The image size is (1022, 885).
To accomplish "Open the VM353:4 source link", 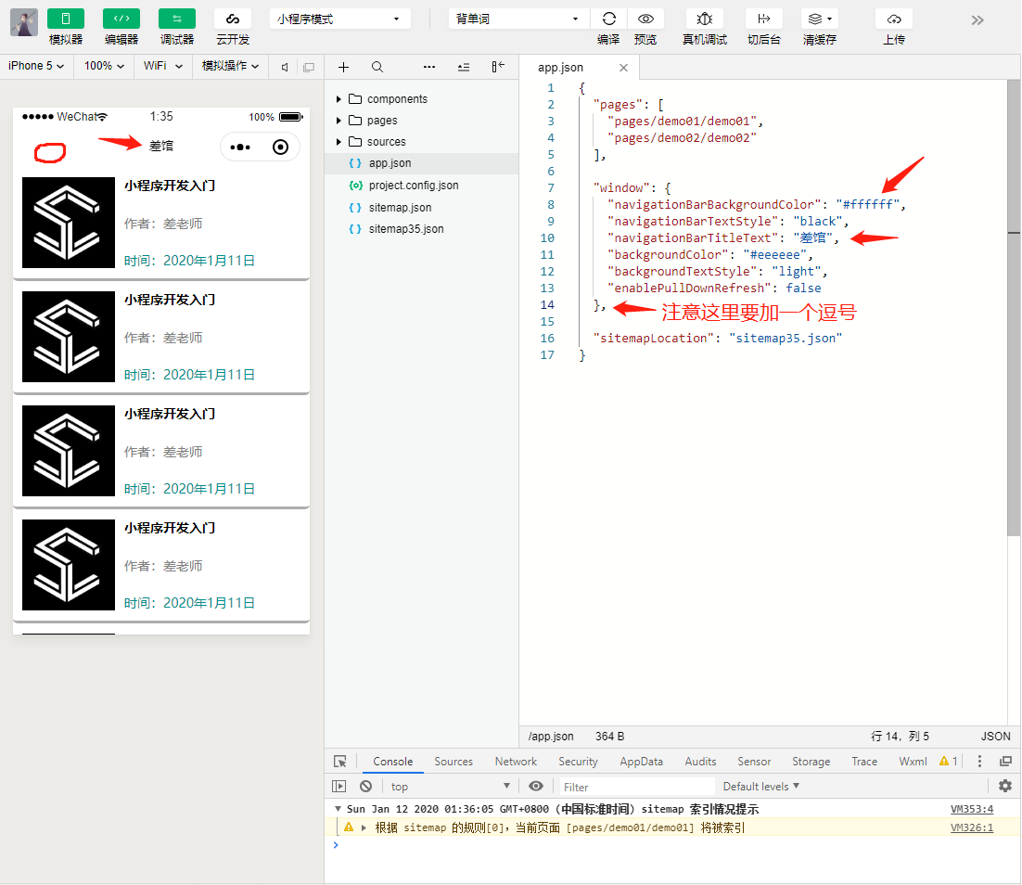I will tap(971, 809).
